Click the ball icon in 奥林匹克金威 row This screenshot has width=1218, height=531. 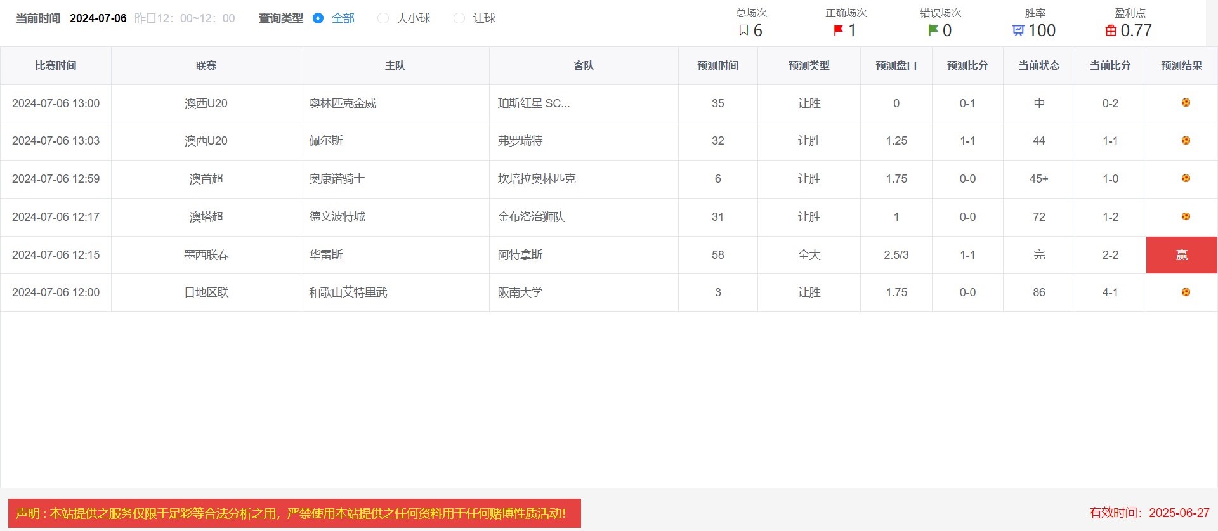[1186, 103]
